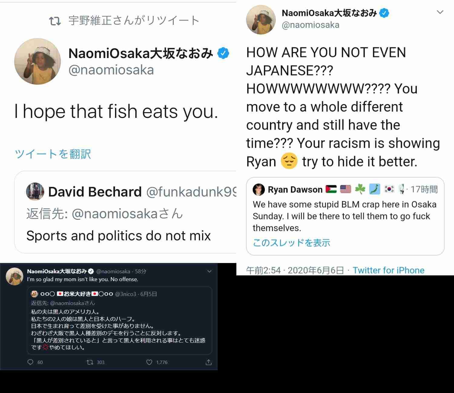Image resolution: width=454 pixels, height=393 pixels.
Task: Like the dark tweet with 1,776 hearts
Action: point(149,362)
